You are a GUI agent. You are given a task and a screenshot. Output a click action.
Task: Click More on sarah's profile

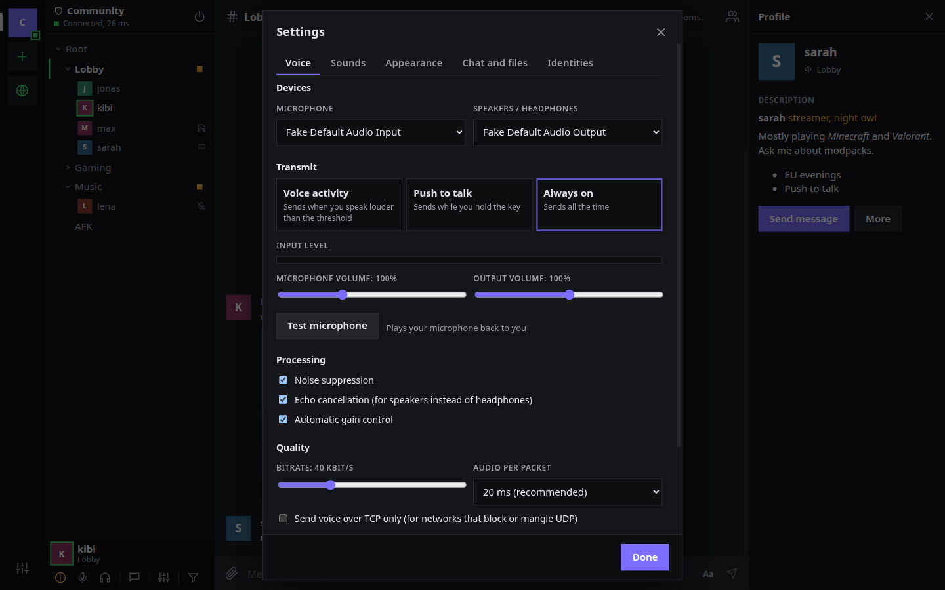coord(878,219)
